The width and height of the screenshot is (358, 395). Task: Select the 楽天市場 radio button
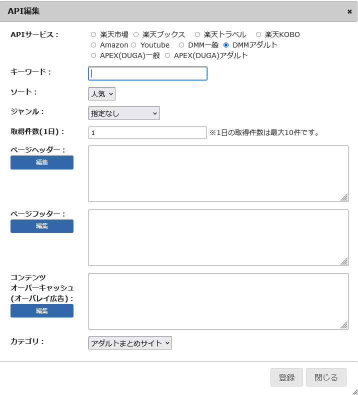93,34
